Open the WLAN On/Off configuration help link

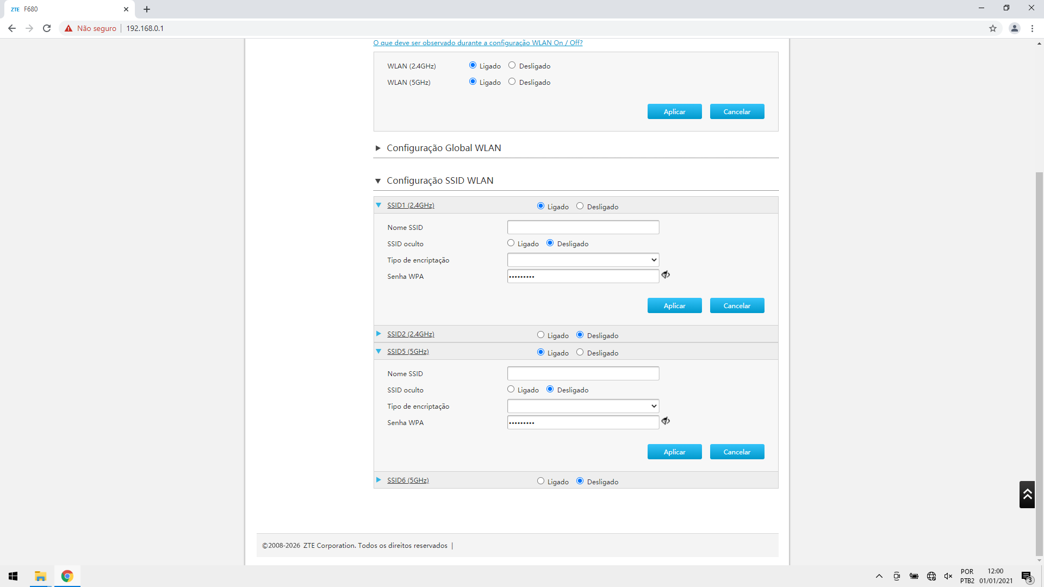477,43
